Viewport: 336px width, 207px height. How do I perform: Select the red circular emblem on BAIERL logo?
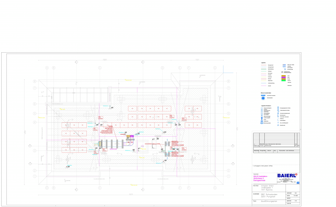click(x=296, y=174)
